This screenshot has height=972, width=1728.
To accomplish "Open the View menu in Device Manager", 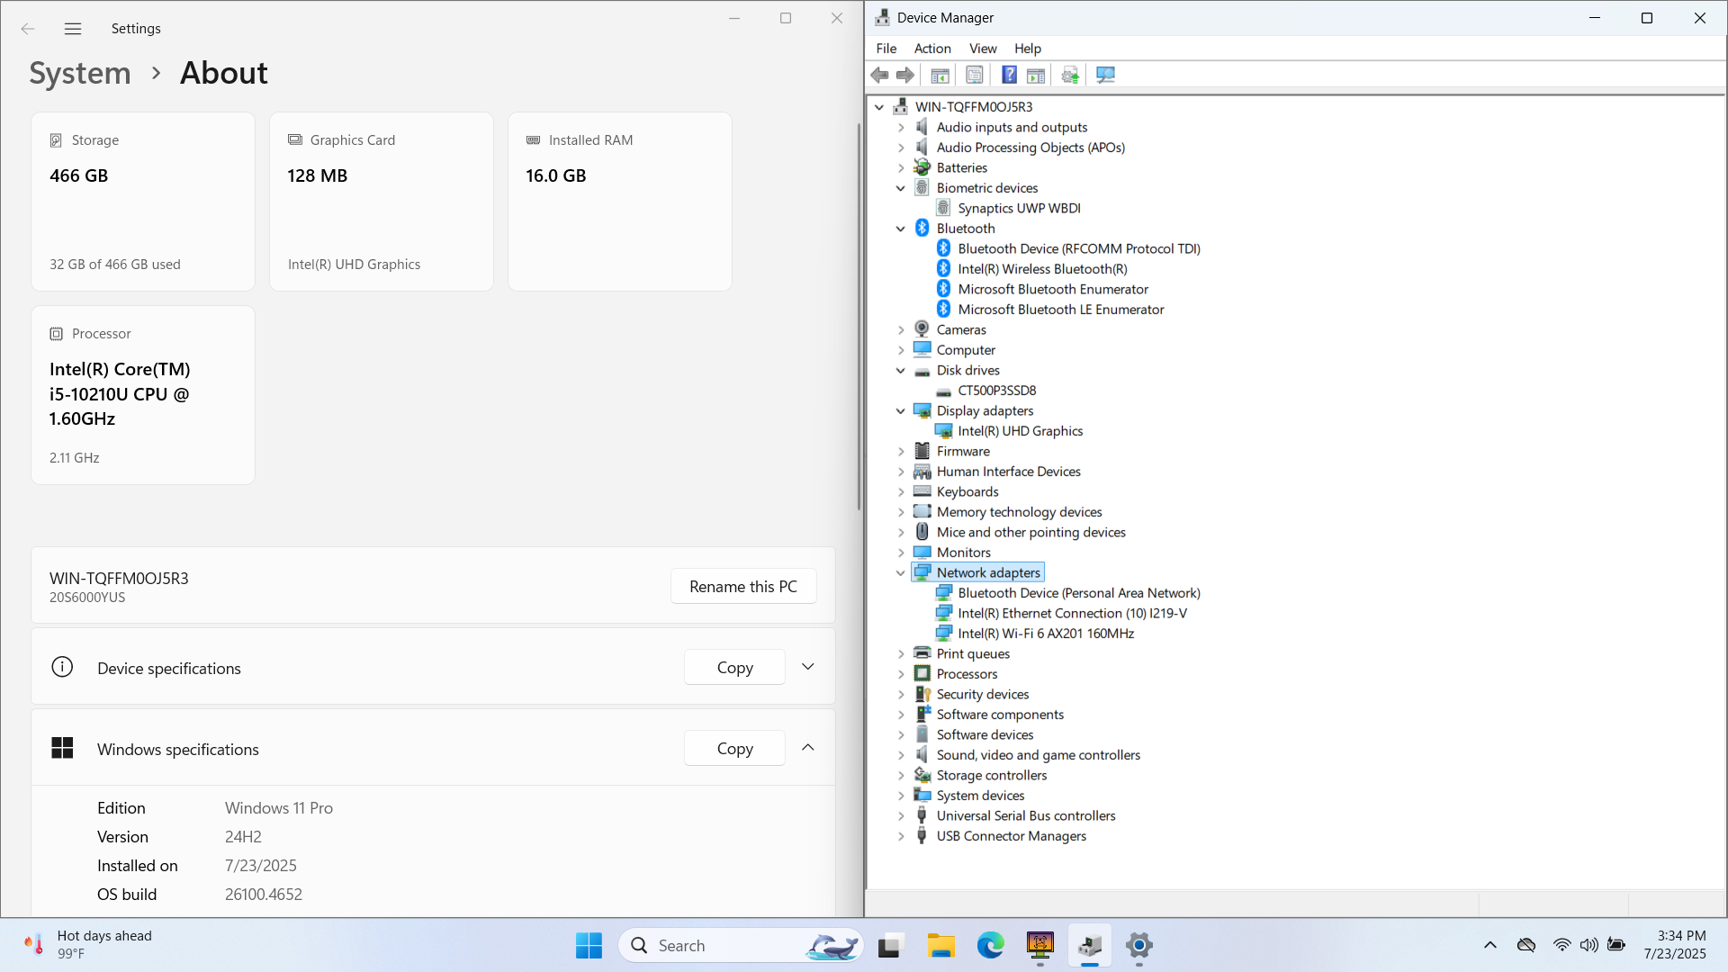I will pyautogui.click(x=983, y=49).
